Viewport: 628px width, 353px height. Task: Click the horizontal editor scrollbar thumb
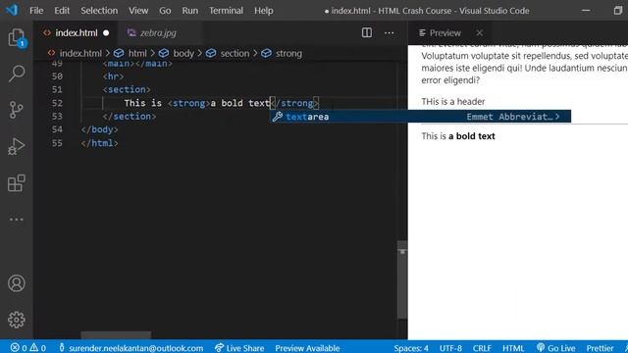116,335
